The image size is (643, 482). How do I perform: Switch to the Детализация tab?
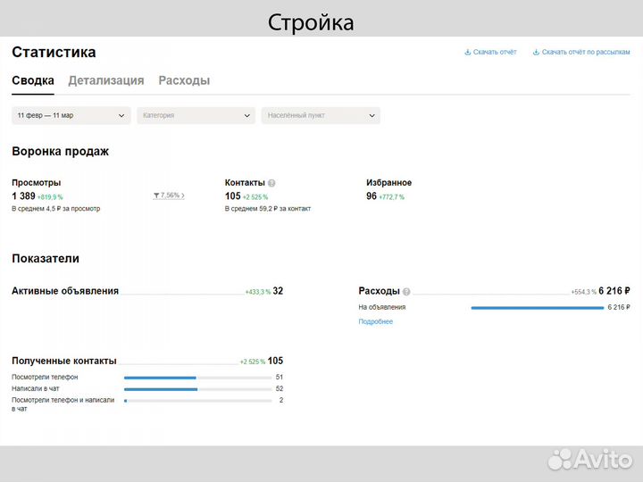[106, 80]
